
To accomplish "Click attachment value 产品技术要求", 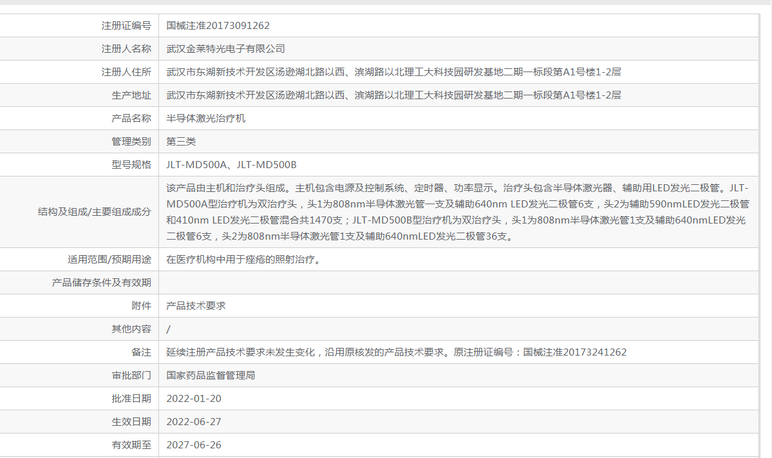I will [x=196, y=305].
